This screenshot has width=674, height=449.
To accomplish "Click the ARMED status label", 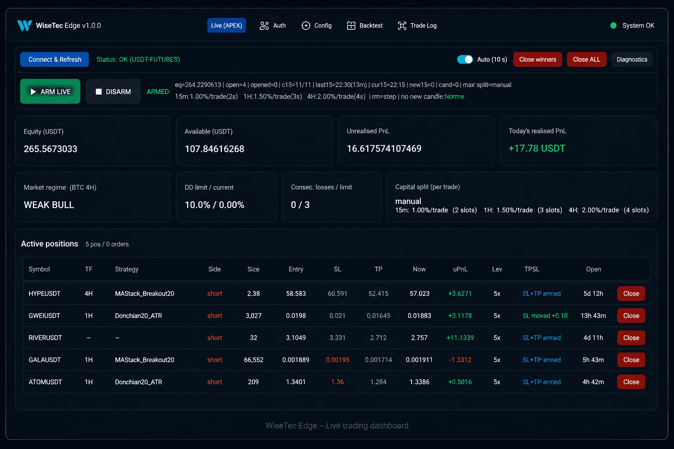I will click(x=158, y=92).
